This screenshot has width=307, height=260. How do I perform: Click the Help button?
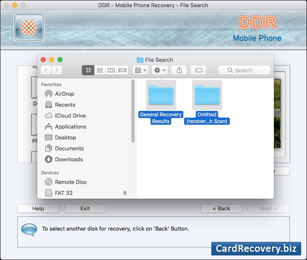tap(38, 208)
